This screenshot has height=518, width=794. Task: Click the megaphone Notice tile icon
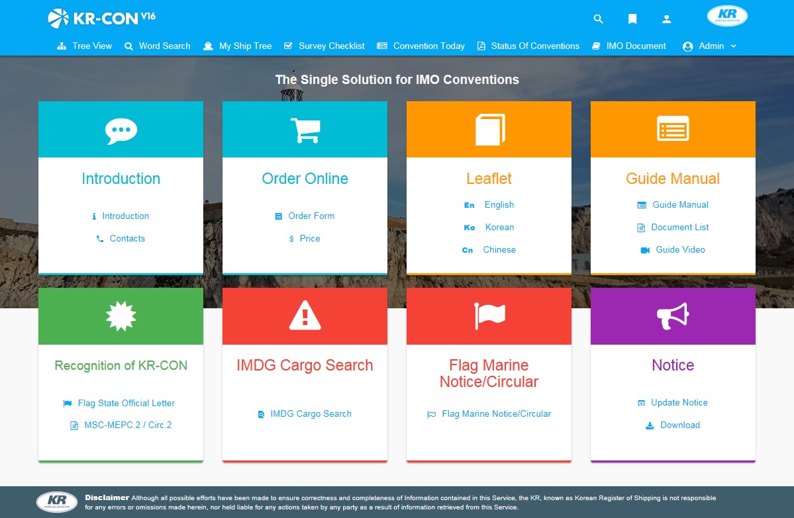click(x=673, y=316)
